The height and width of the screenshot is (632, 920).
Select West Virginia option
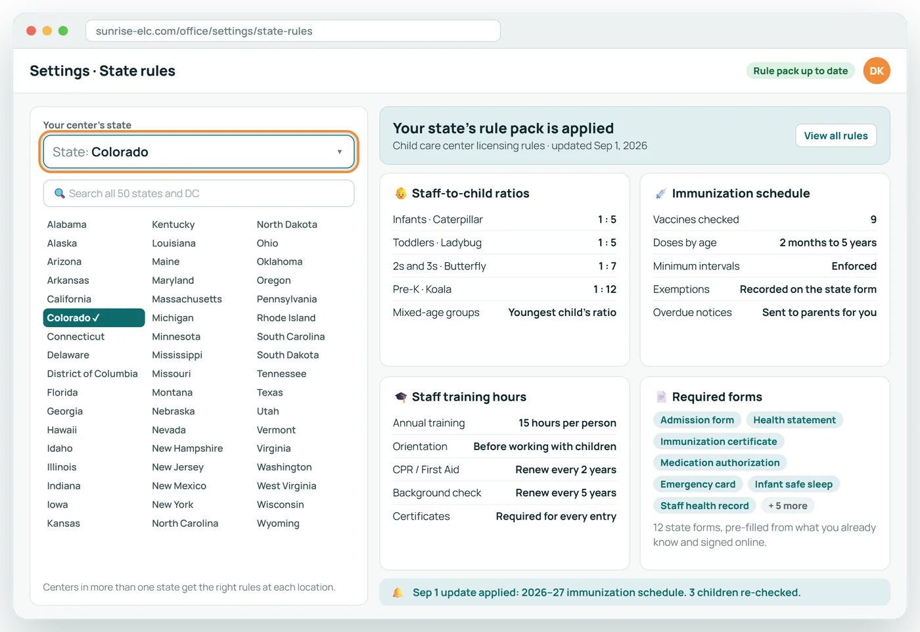pos(287,485)
